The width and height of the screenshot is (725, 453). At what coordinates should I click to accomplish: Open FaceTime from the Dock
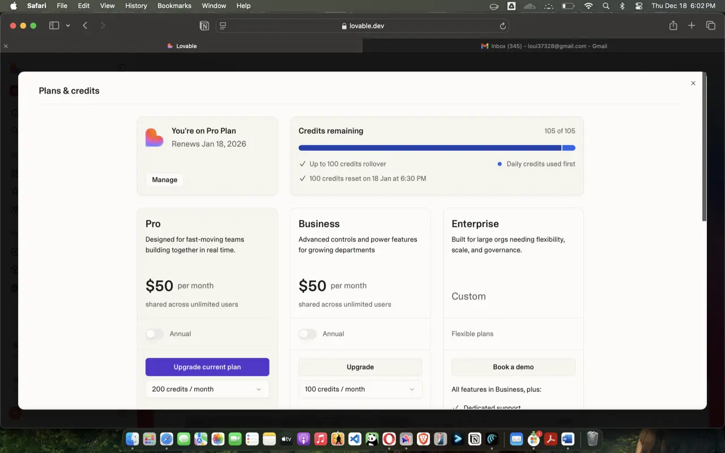point(235,439)
